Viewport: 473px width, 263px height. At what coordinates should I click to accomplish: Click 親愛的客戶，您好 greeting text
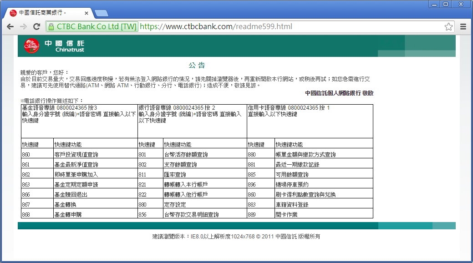point(44,73)
